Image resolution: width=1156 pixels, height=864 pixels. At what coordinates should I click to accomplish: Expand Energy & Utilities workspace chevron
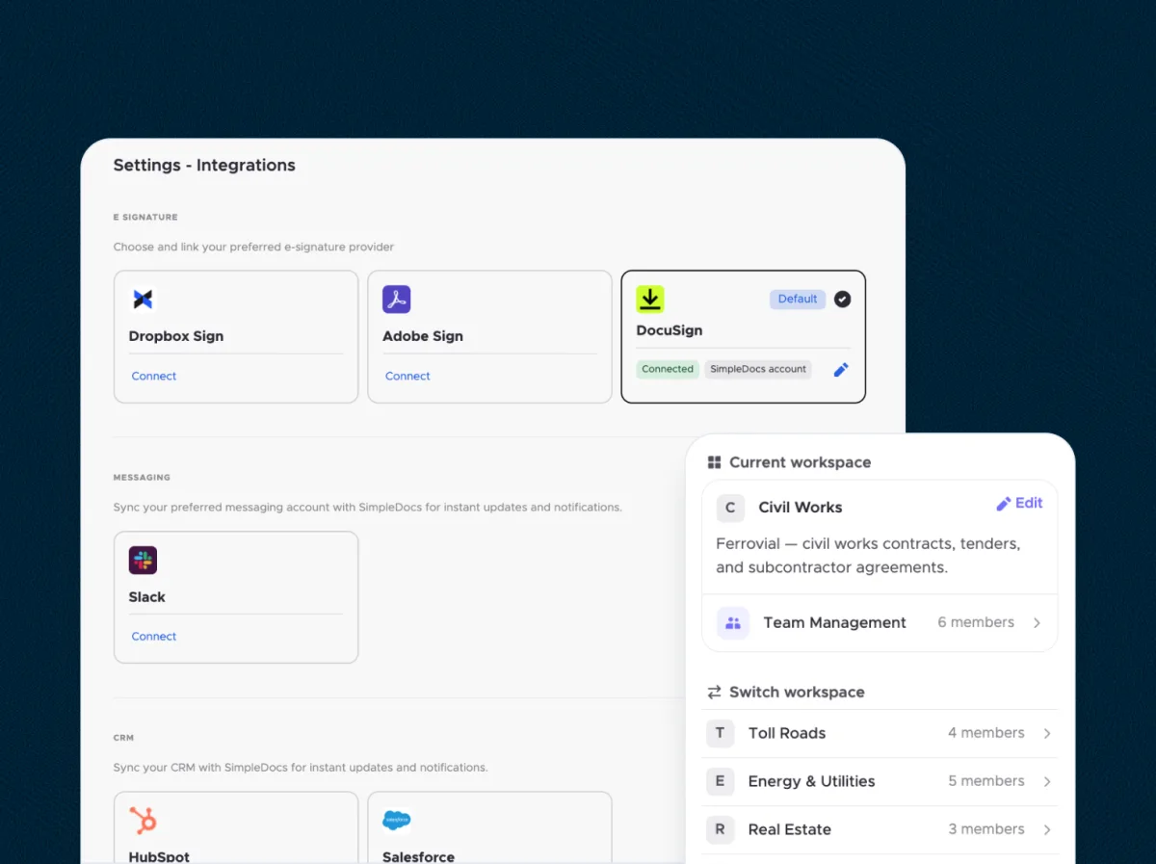(x=1047, y=781)
